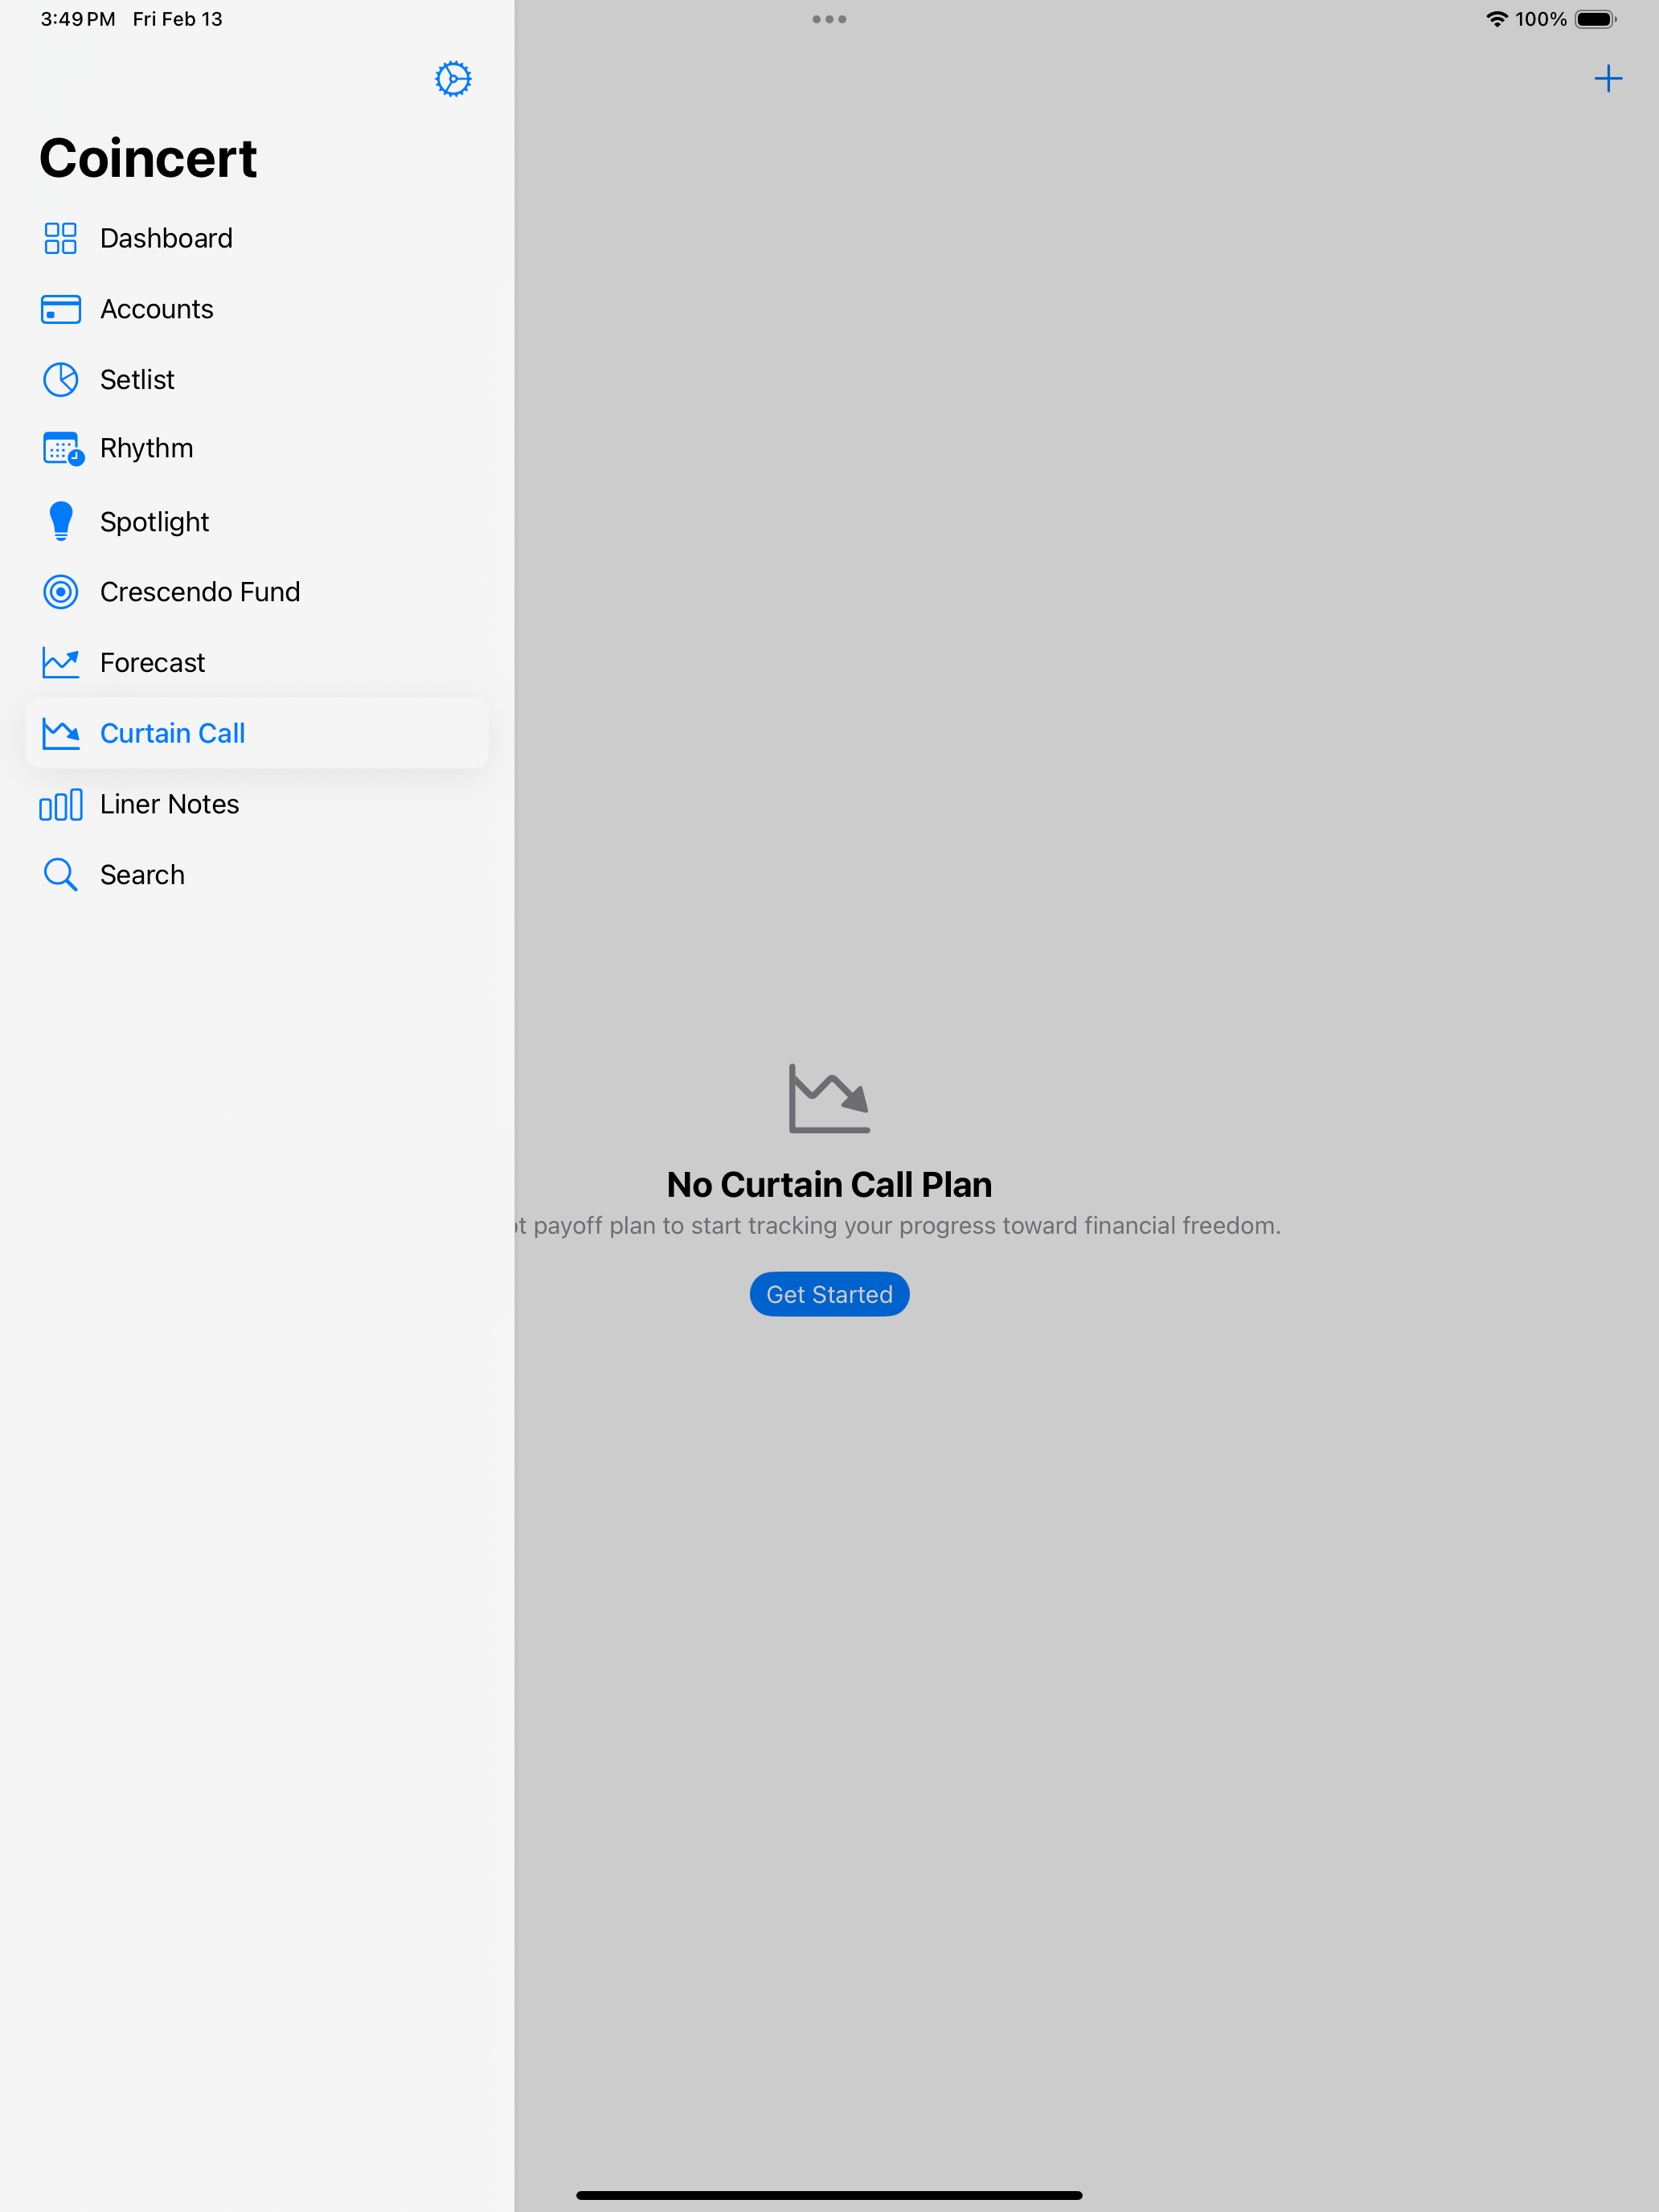1659x2212 pixels.
Task: Select the Crescendo Fund target icon
Action: [60, 591]
